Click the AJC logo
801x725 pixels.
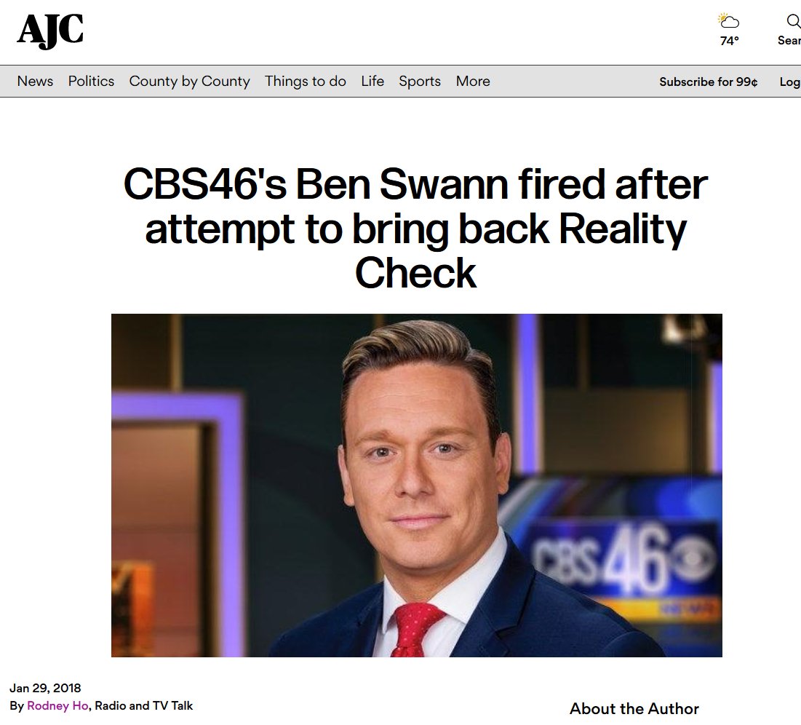[50, 31]
